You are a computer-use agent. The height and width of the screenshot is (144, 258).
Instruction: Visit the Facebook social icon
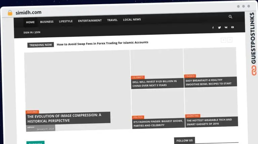(213, 28)
